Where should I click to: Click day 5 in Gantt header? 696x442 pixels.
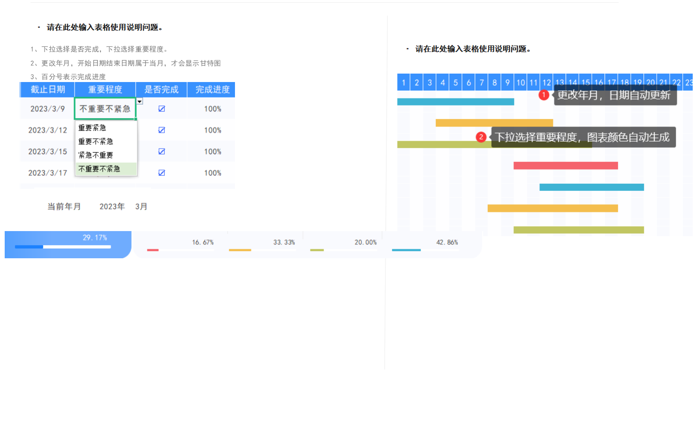tap(455, 82)
